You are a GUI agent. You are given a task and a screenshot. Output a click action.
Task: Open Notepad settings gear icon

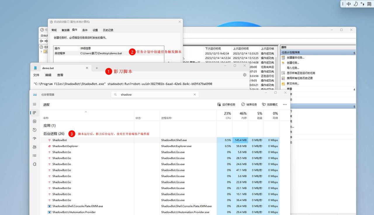coord(245,75)
